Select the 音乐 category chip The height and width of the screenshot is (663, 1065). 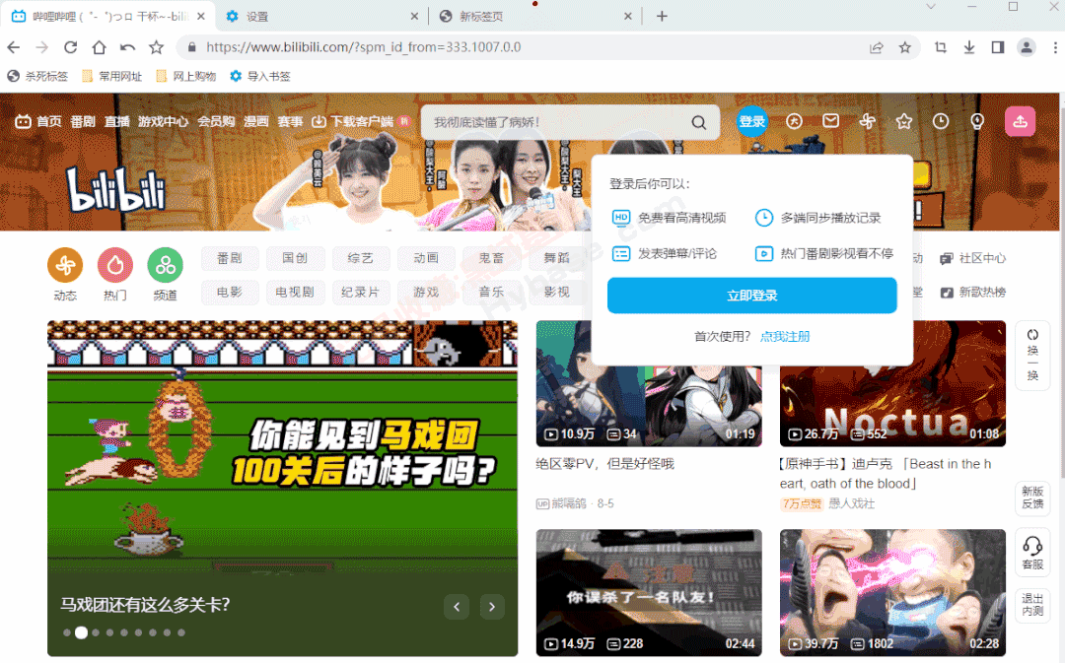click(491, 293)
